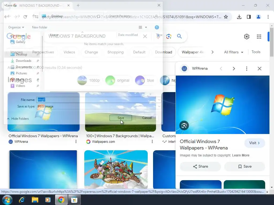Open the flying turtle wallpaper thumbnail
The width and height of the screenshot is (274, 205).
click(116, 169)
